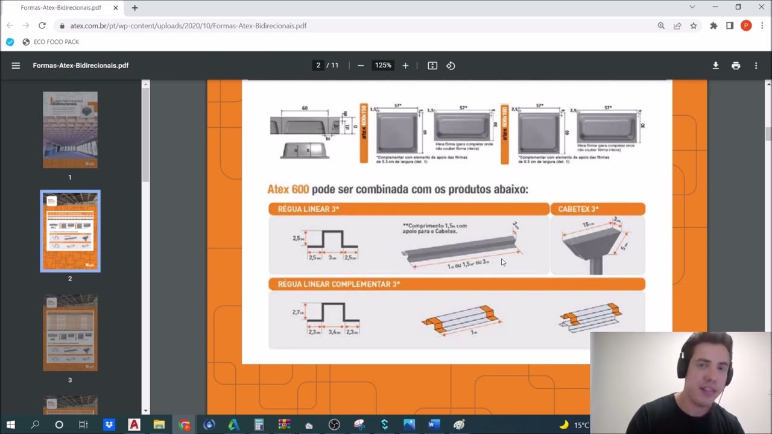Go back to previous page
Image resolution: width=772 pixels, height=434 pixels.
10,26
